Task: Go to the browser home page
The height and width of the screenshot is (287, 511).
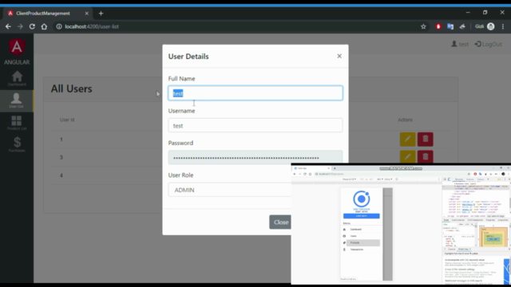Action: pos(44,26)
